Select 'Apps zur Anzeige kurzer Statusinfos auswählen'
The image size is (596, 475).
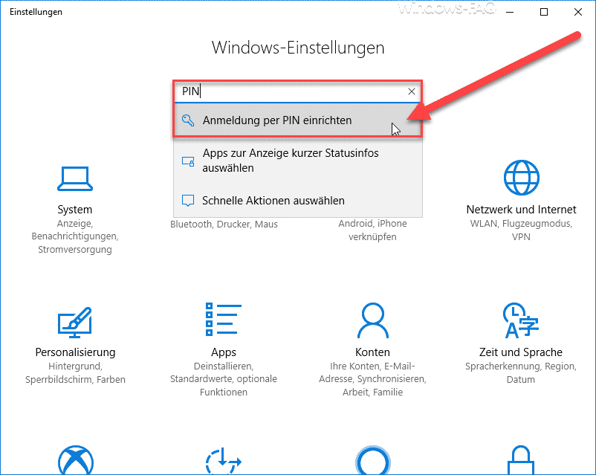[297, 161]
